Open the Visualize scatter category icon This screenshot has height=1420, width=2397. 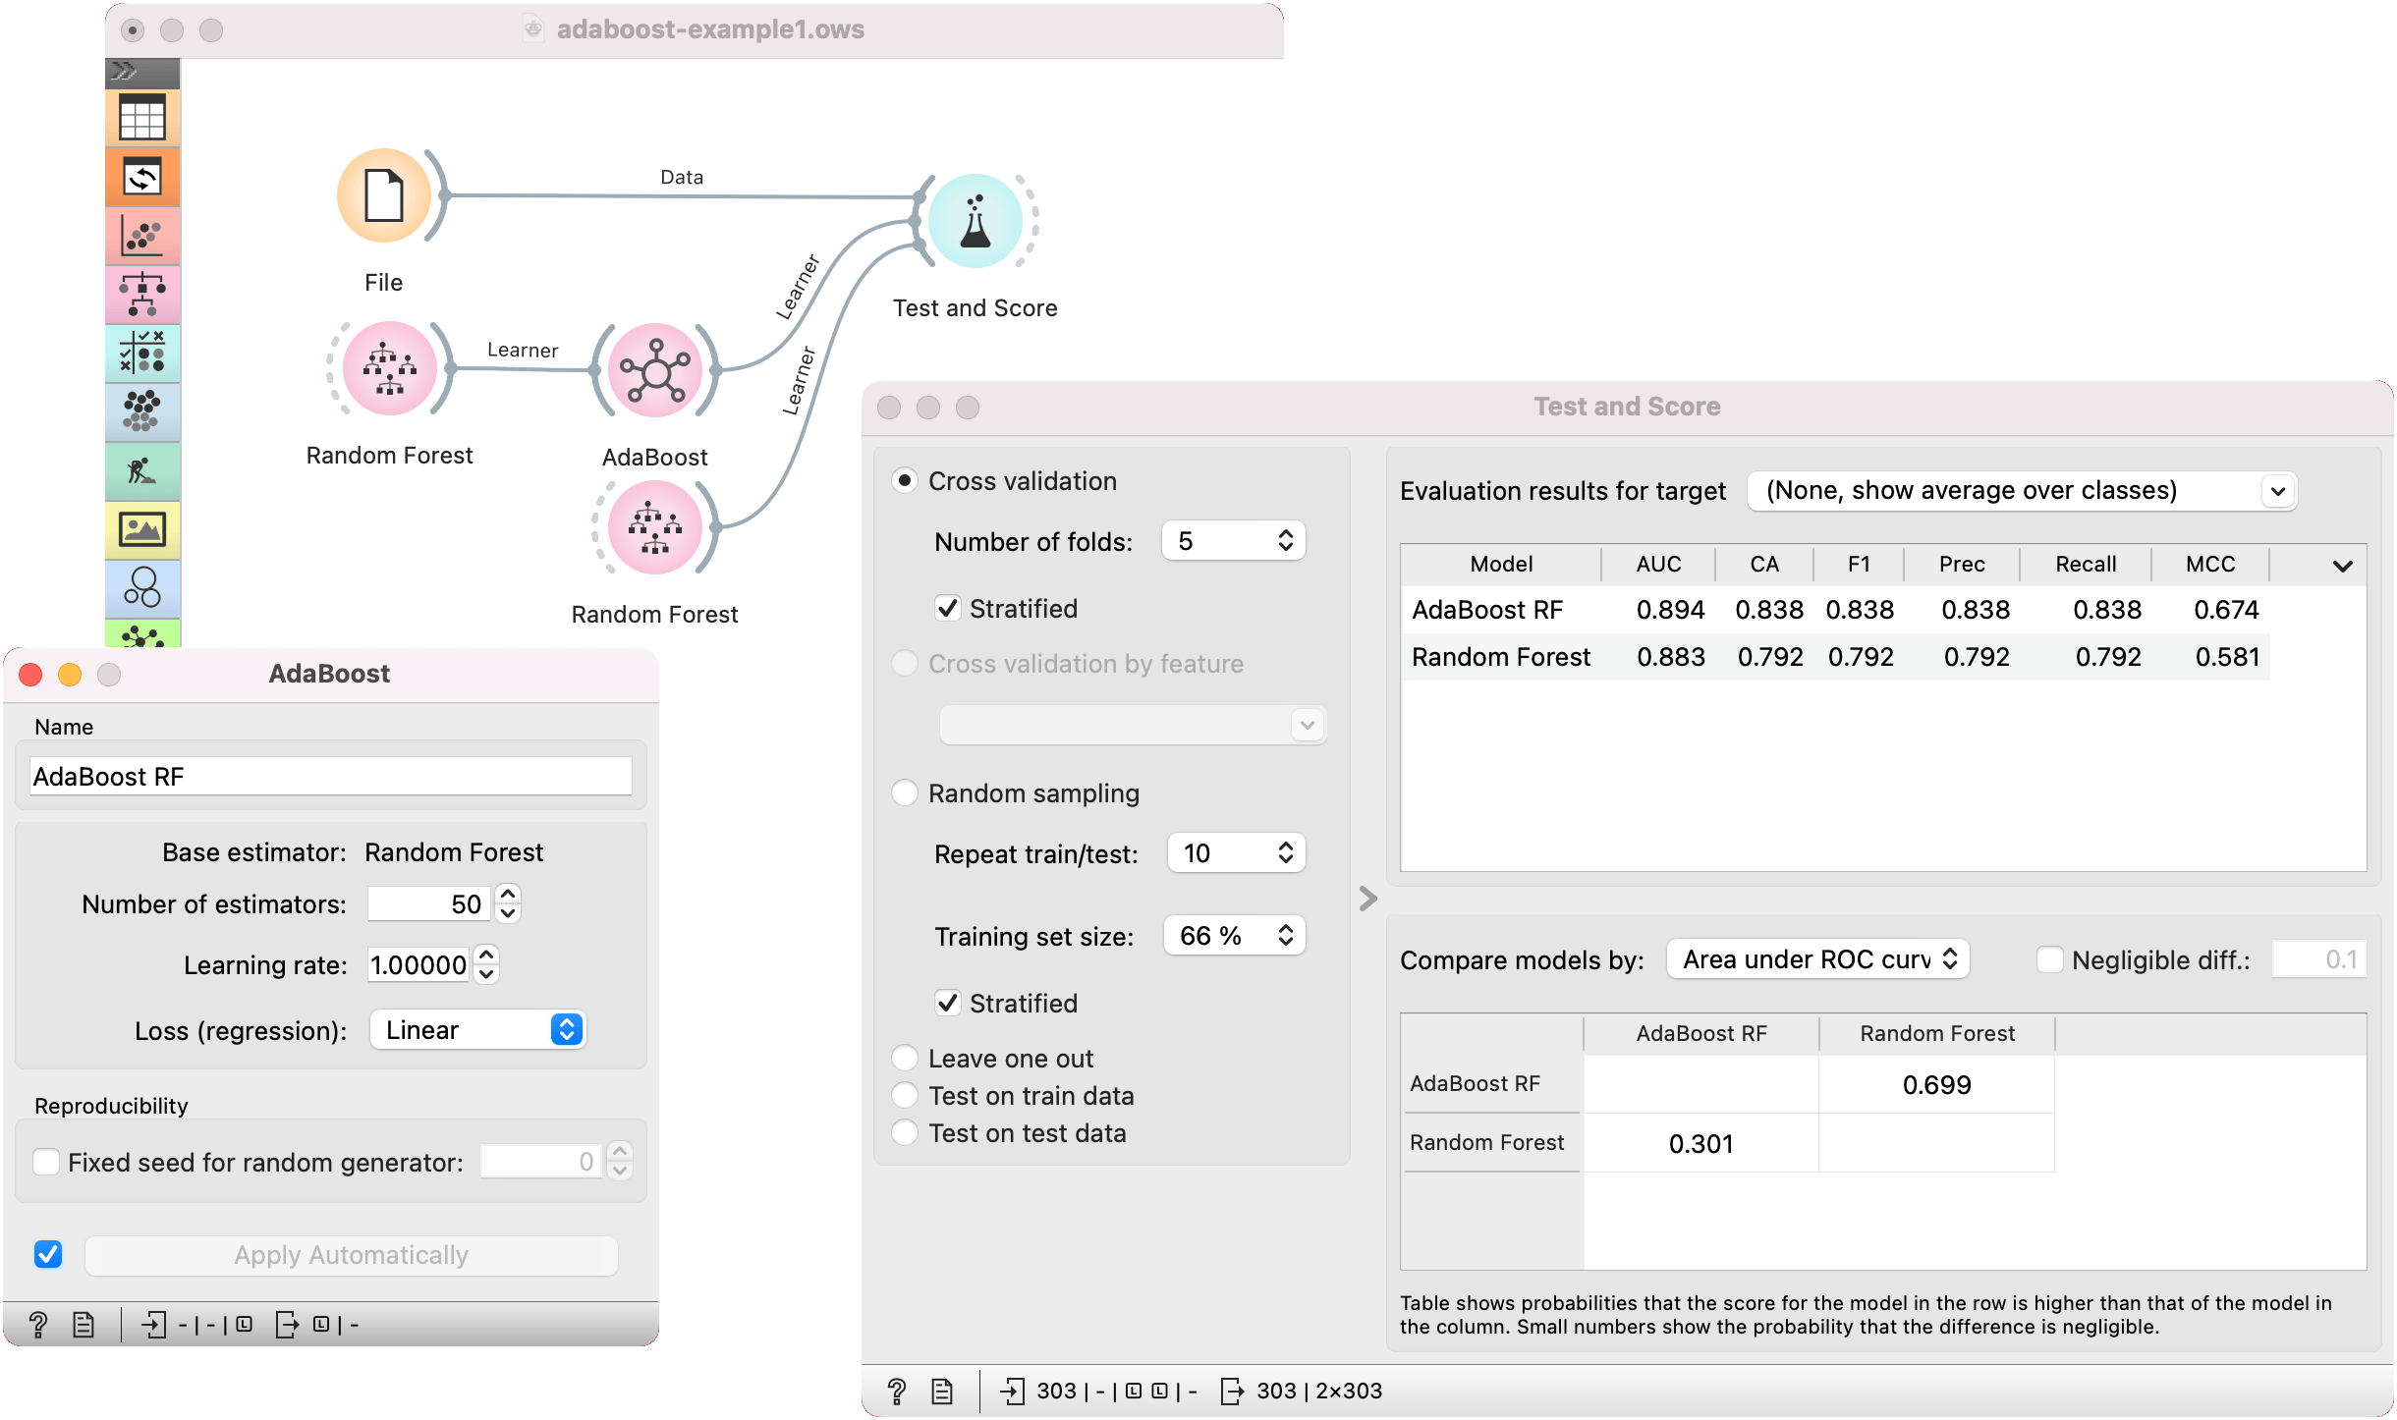click(x=142, y=236)
